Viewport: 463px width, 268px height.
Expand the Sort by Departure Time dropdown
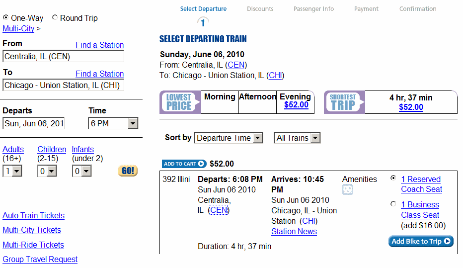point(228,138)
